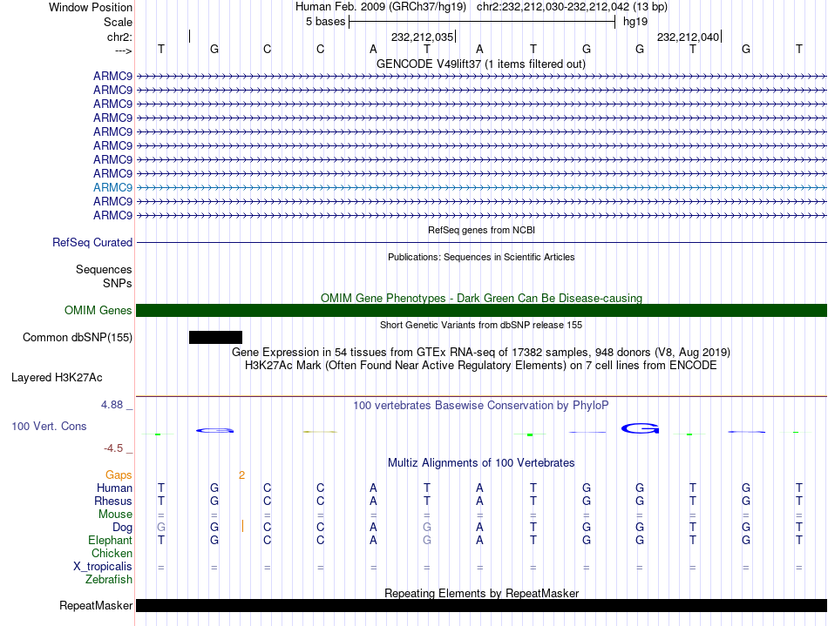This screenshot has height=626, width=828.
Task: Click the GENCODE V49lift37 track title
Action: pos(480,64)
